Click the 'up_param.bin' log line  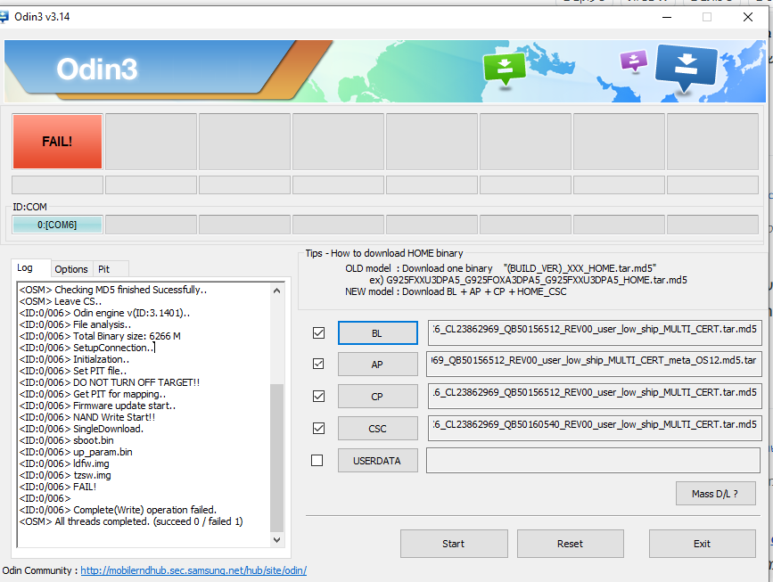coord(76,452)
